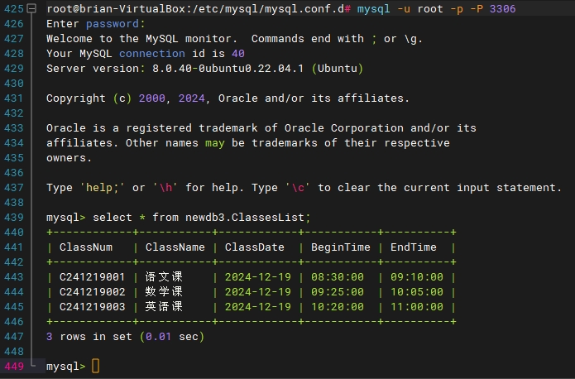This screenshot has width=575, height=379.
Task: Click the 英语课 class name cell
Action: click(x=164, y=307)
